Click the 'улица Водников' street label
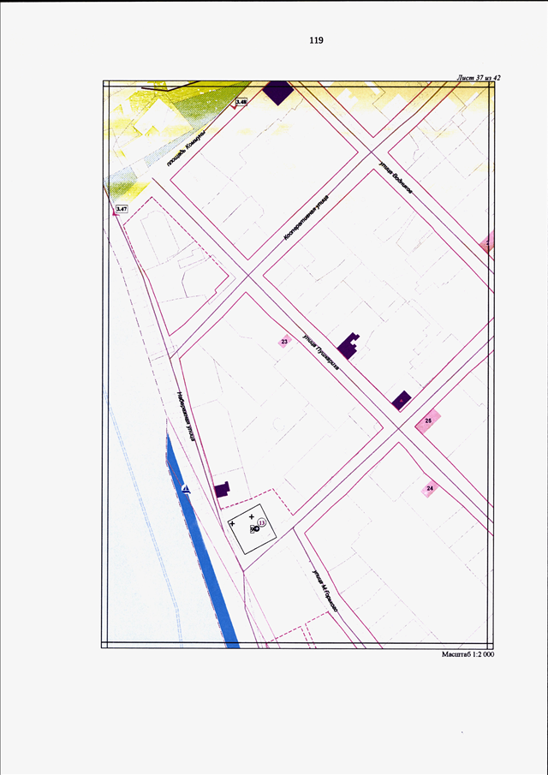Image resolution: width=548 pixels, height=775 pixels. tap(396, 177)
